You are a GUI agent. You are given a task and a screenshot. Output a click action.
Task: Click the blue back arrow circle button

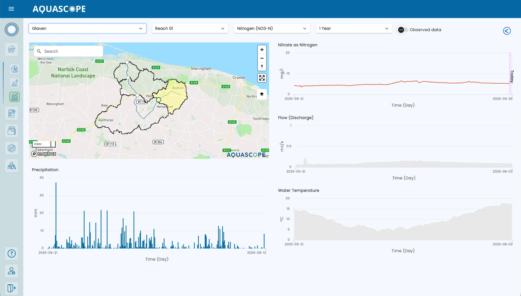tap(507, 31)
